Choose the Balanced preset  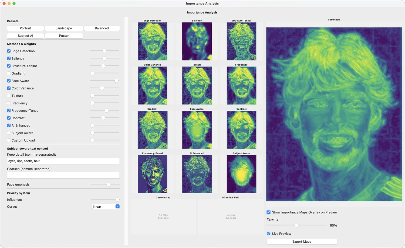(x=102, y=28)
